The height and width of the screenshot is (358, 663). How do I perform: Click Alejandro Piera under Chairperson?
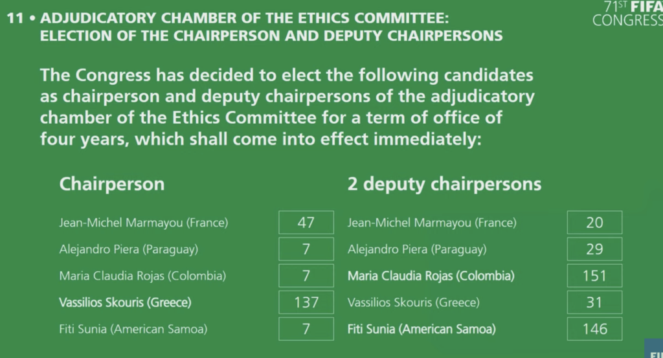click(x=129, y=249)
